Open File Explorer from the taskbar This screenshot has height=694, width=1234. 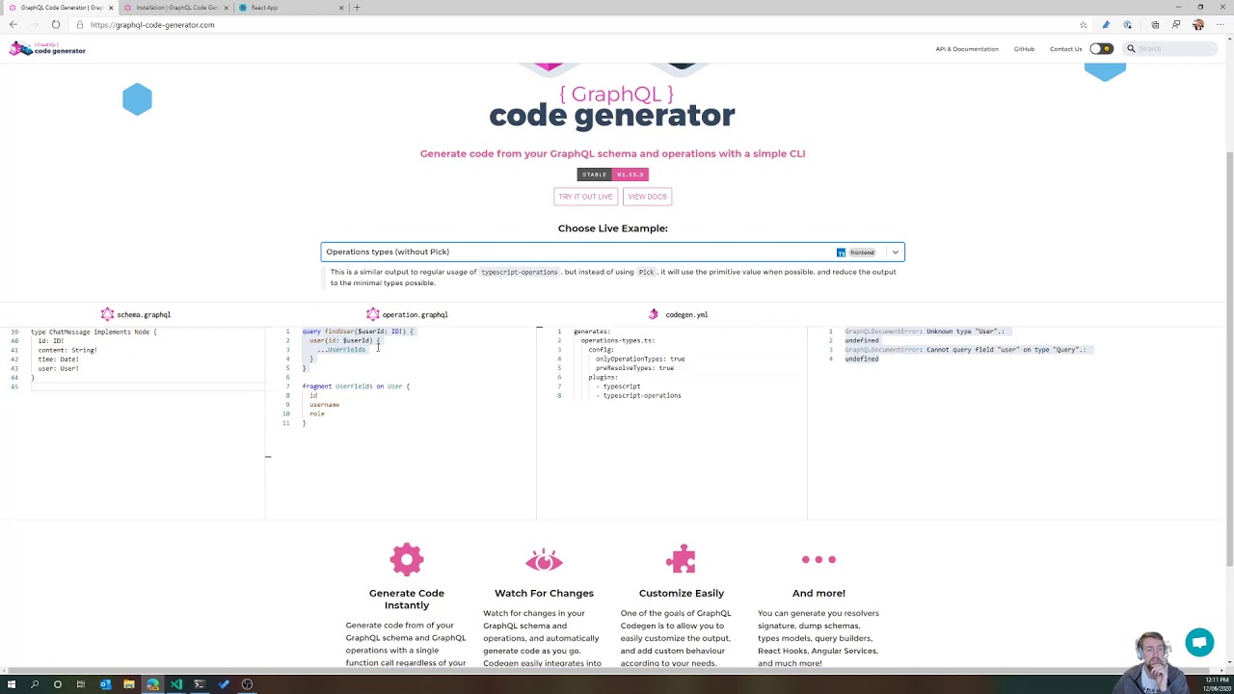pyautogui.click(x=128, y=684)
